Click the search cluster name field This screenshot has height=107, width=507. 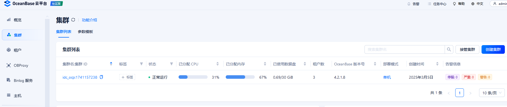tap(405, 49)
